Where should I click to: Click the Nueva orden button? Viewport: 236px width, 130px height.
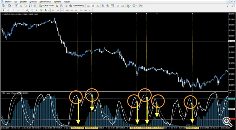[x=47, y=6]
